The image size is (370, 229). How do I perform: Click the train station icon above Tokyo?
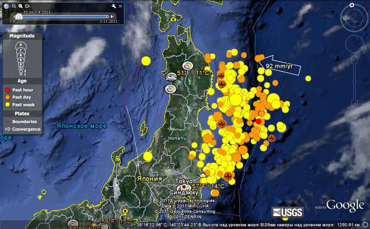click(x=202, y=175)
